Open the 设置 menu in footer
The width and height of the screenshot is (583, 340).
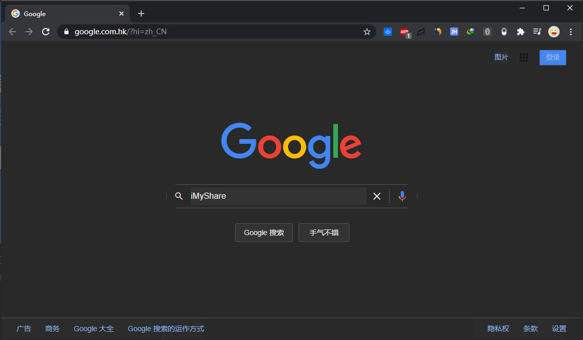tap(559, 329)
